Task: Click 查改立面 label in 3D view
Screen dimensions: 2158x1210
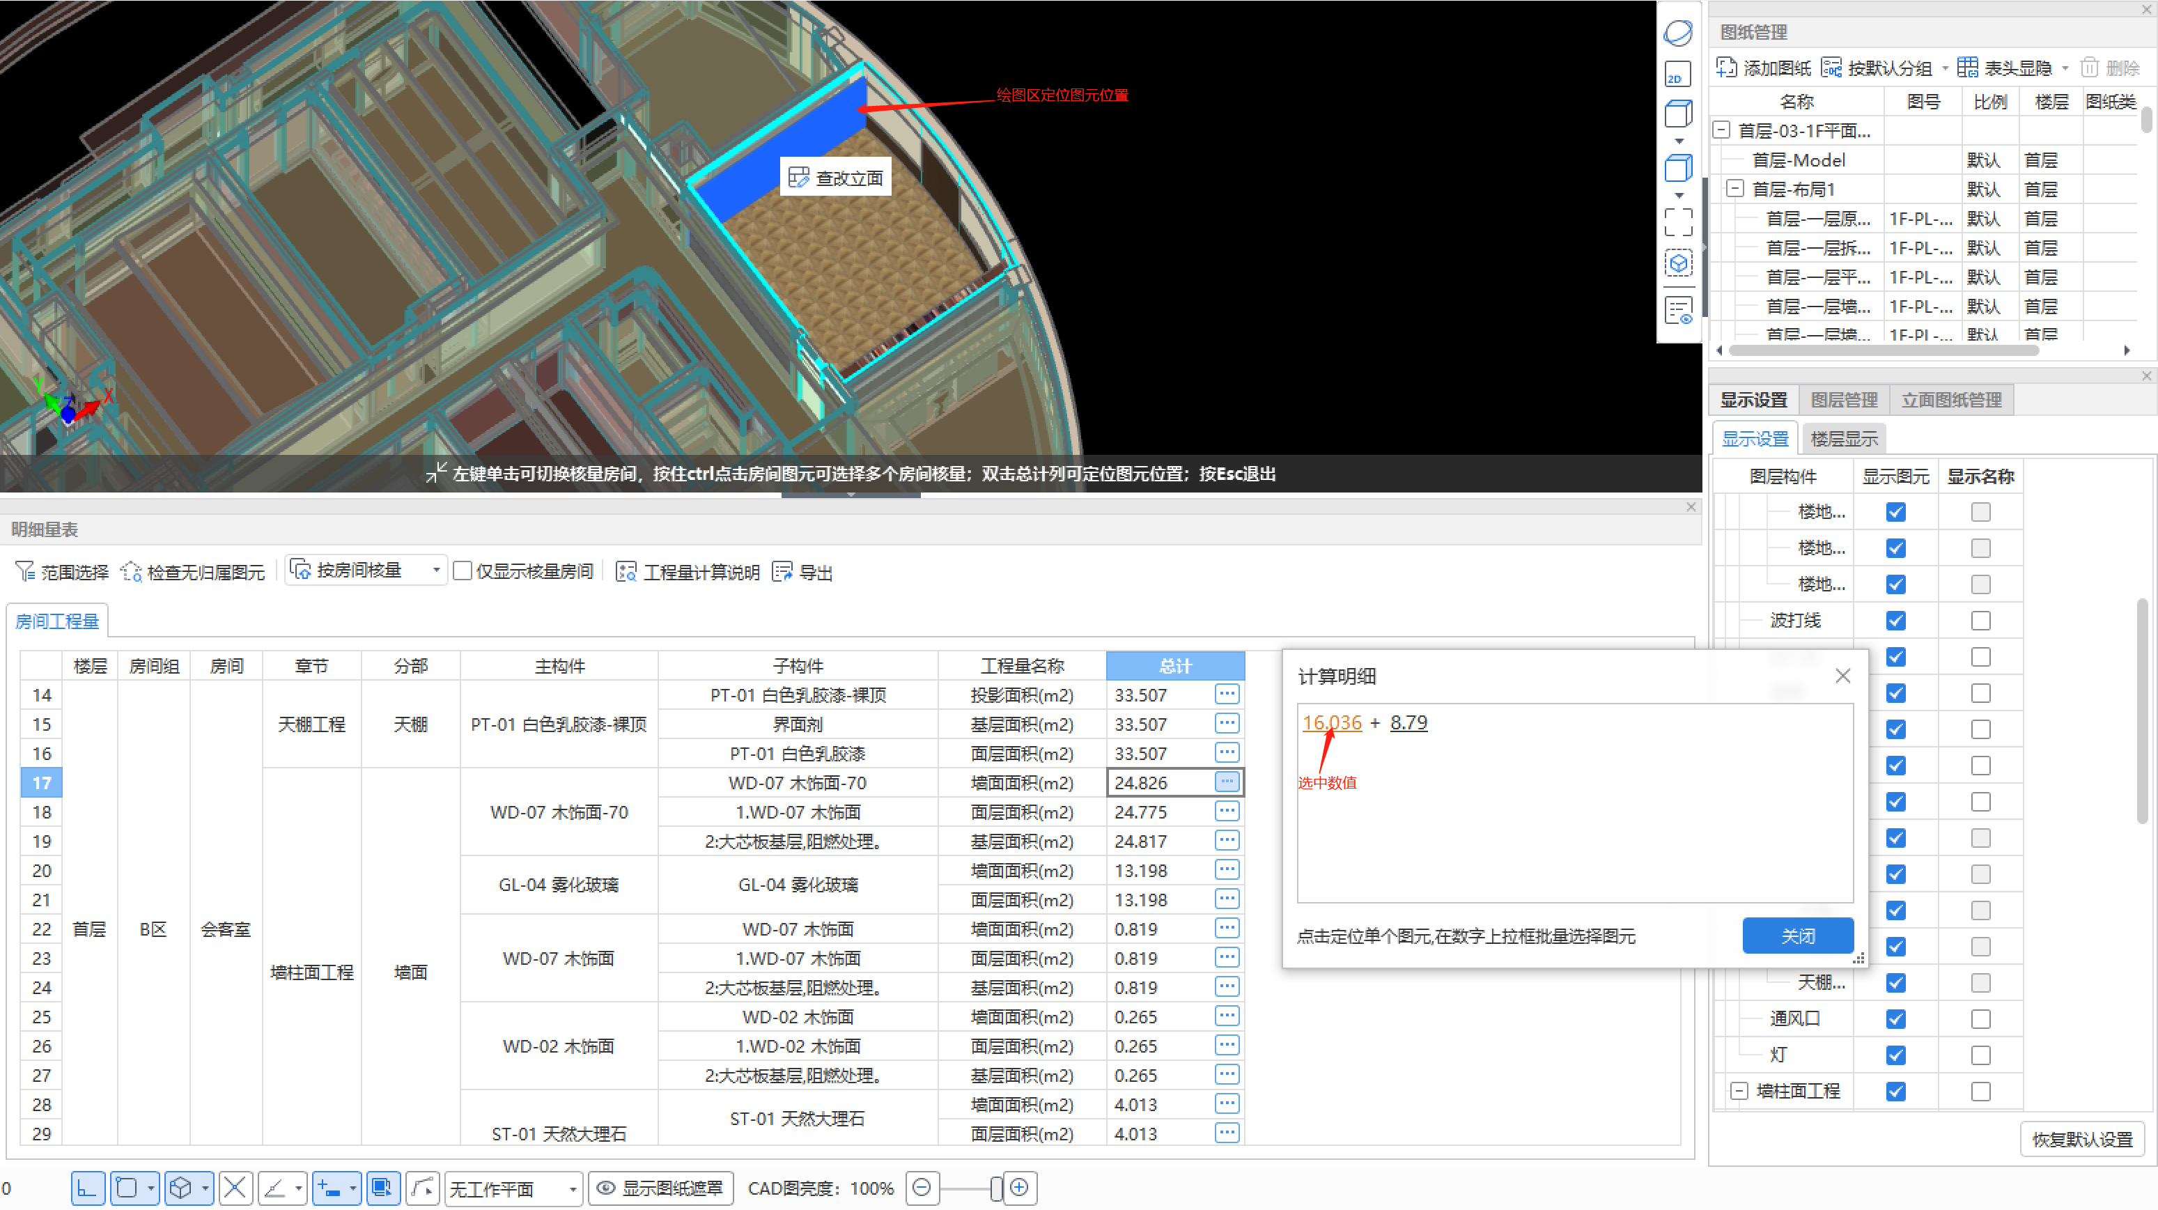Action: point(835,178)
